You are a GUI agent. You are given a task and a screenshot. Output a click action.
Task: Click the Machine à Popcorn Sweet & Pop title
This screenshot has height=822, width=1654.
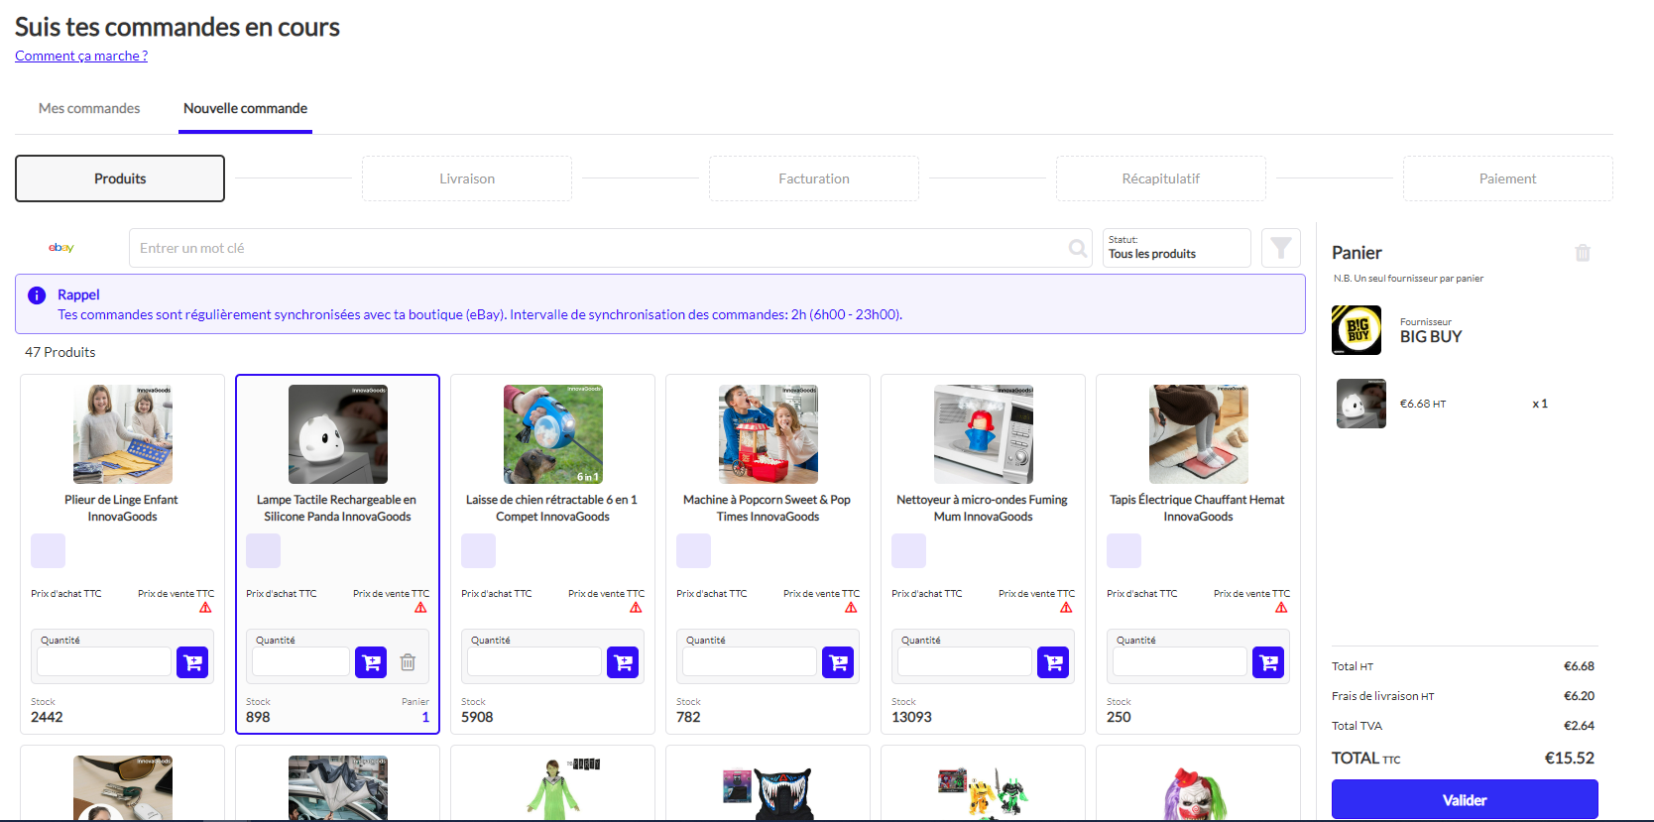click(768, 508)
